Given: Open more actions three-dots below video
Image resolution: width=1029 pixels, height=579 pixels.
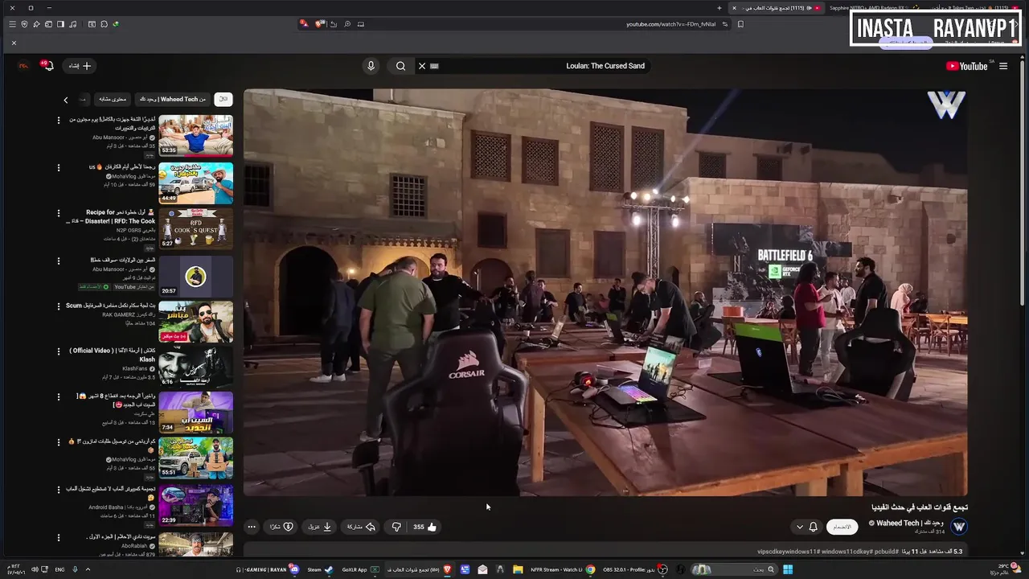Looking at the screenshot, I should click(x=252, y=527).
